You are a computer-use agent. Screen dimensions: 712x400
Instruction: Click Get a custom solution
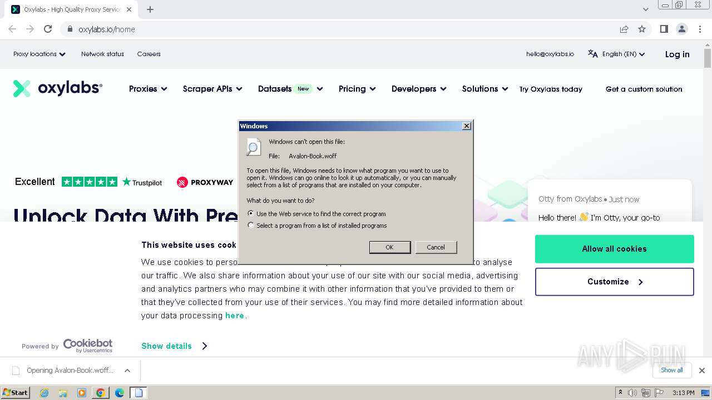click(x=644, y=89)
